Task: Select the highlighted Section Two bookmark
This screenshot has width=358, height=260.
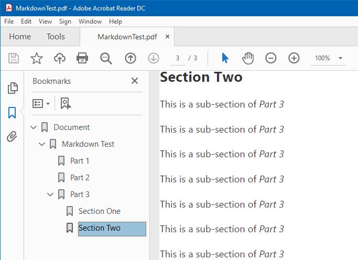Action: (112, 229)
